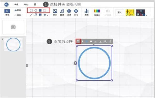Screen dimensions: 155x98
Task: Expand the theme styles dropdown arrow
Action: point(146,15)
